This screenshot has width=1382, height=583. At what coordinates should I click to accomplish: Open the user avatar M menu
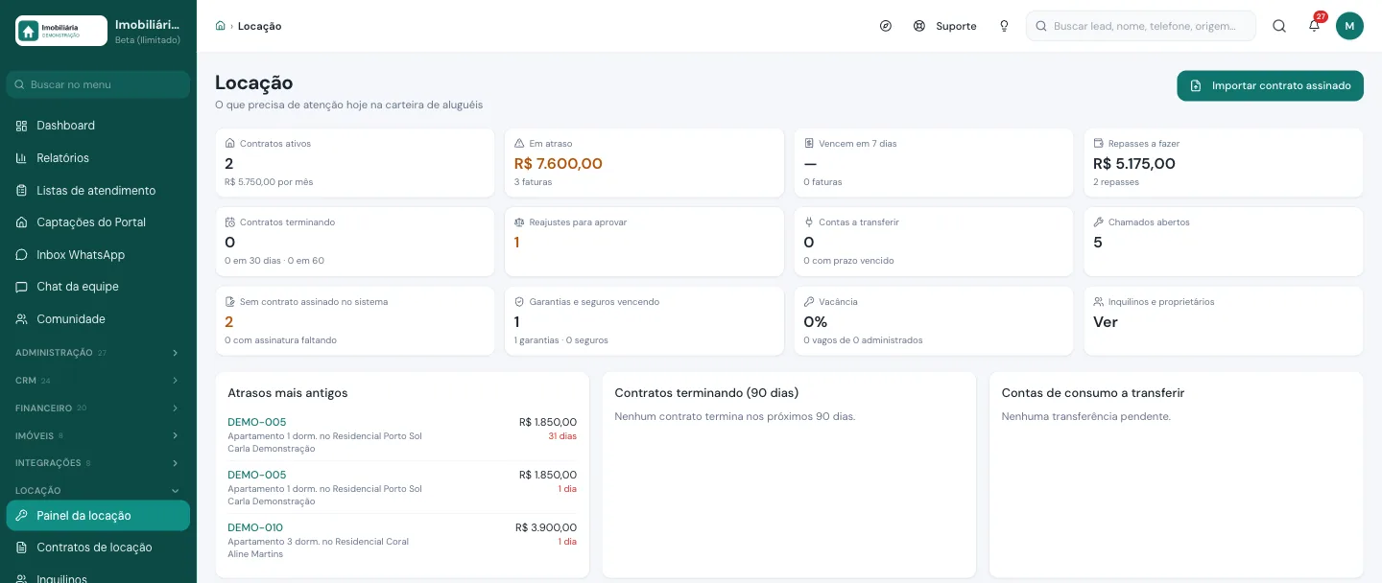pyautogui.click(x=1349, y=26)
